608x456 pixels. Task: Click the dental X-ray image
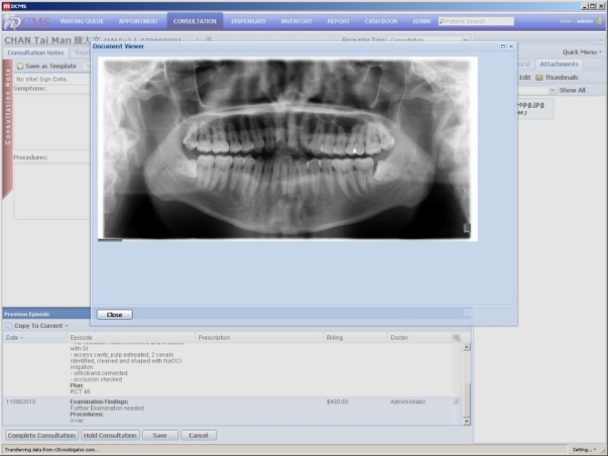(287, 149)
